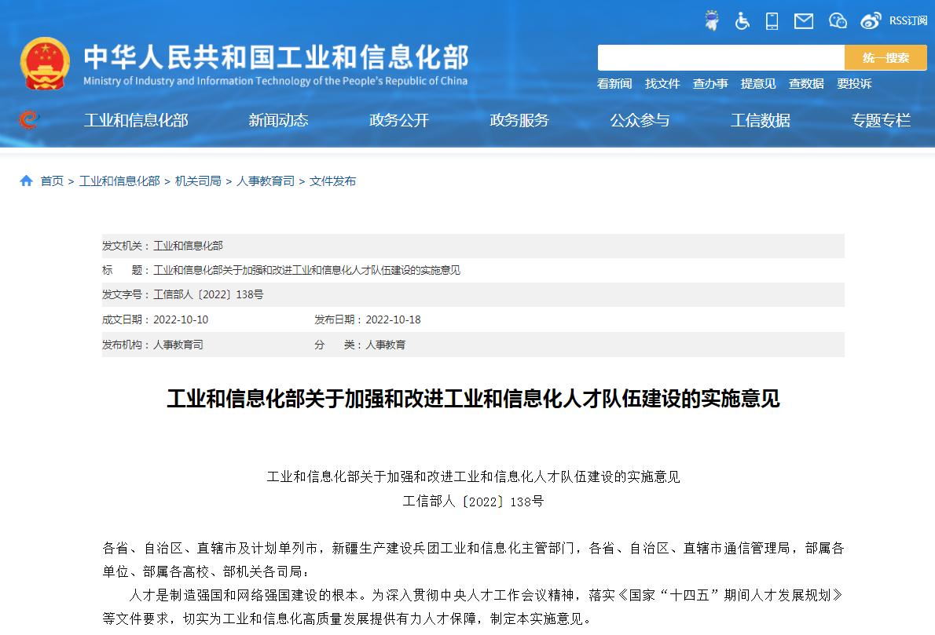Click the 统一搜索 button

[885, 58]
